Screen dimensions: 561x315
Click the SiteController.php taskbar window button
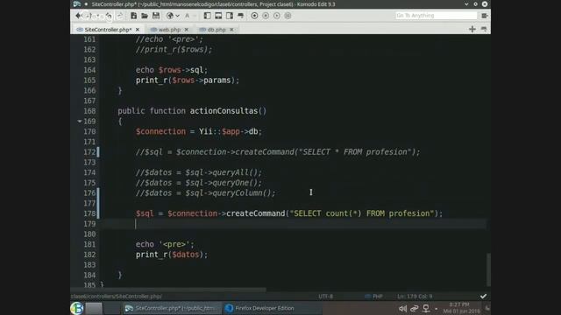[x=172, y=308]
